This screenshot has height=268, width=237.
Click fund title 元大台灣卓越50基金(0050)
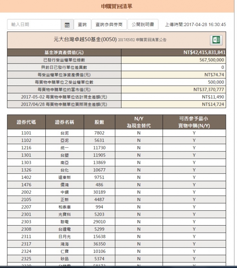(x=85, y=40)
